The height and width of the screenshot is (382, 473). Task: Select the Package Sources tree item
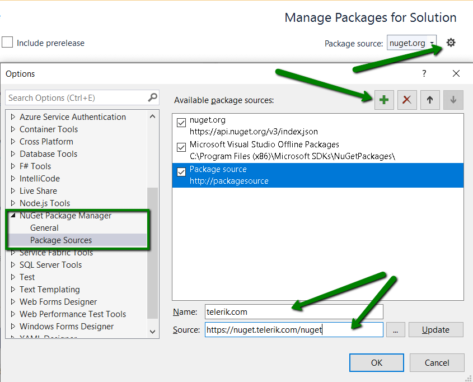61,240
